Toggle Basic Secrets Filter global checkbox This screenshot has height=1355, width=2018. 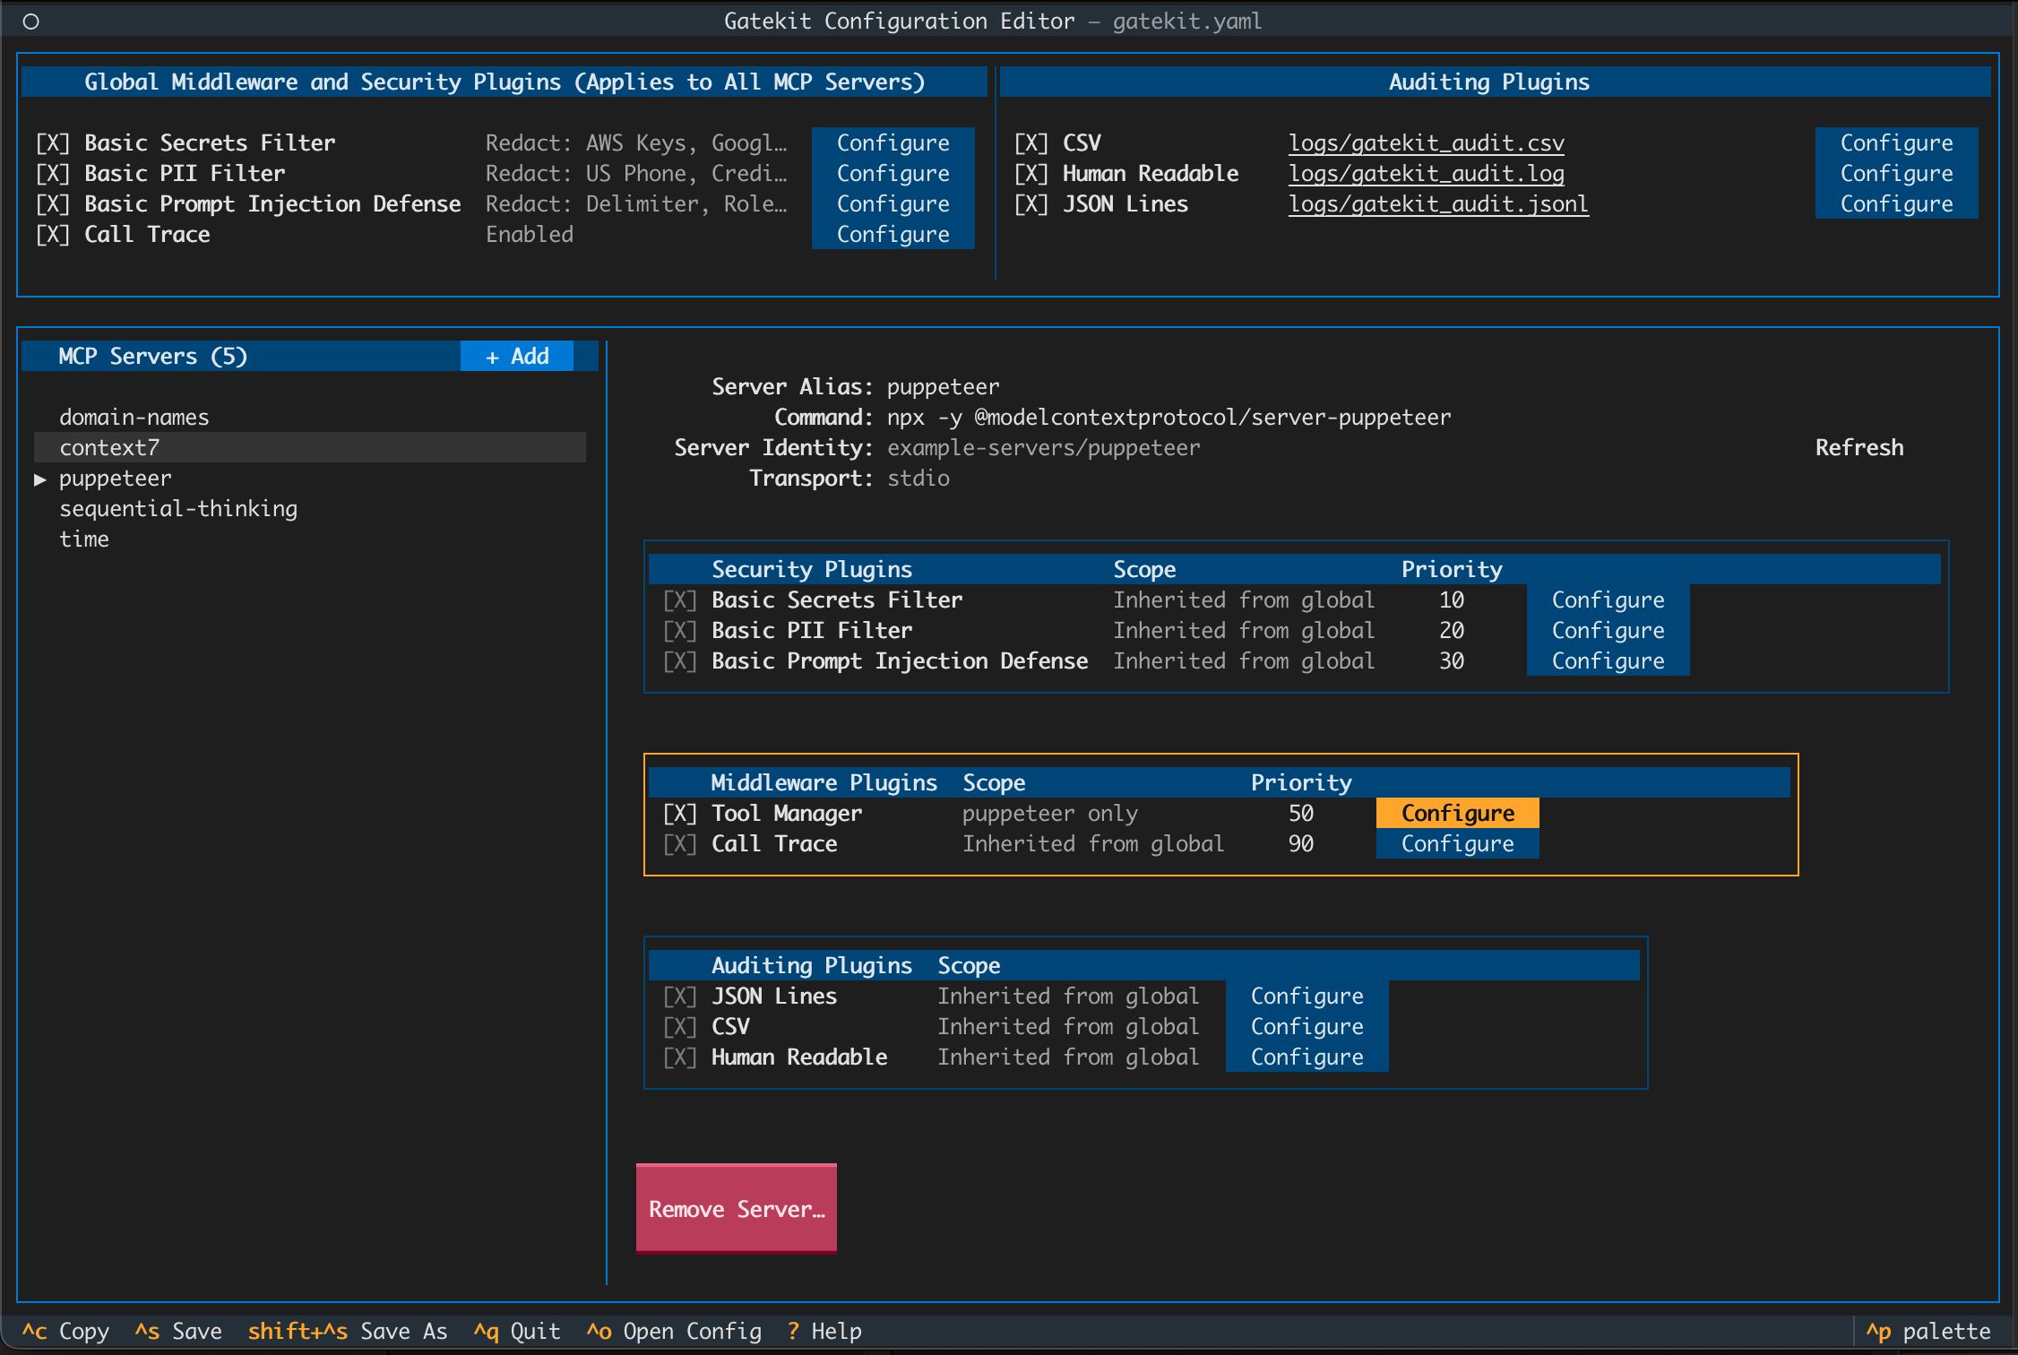pos(53,143)
